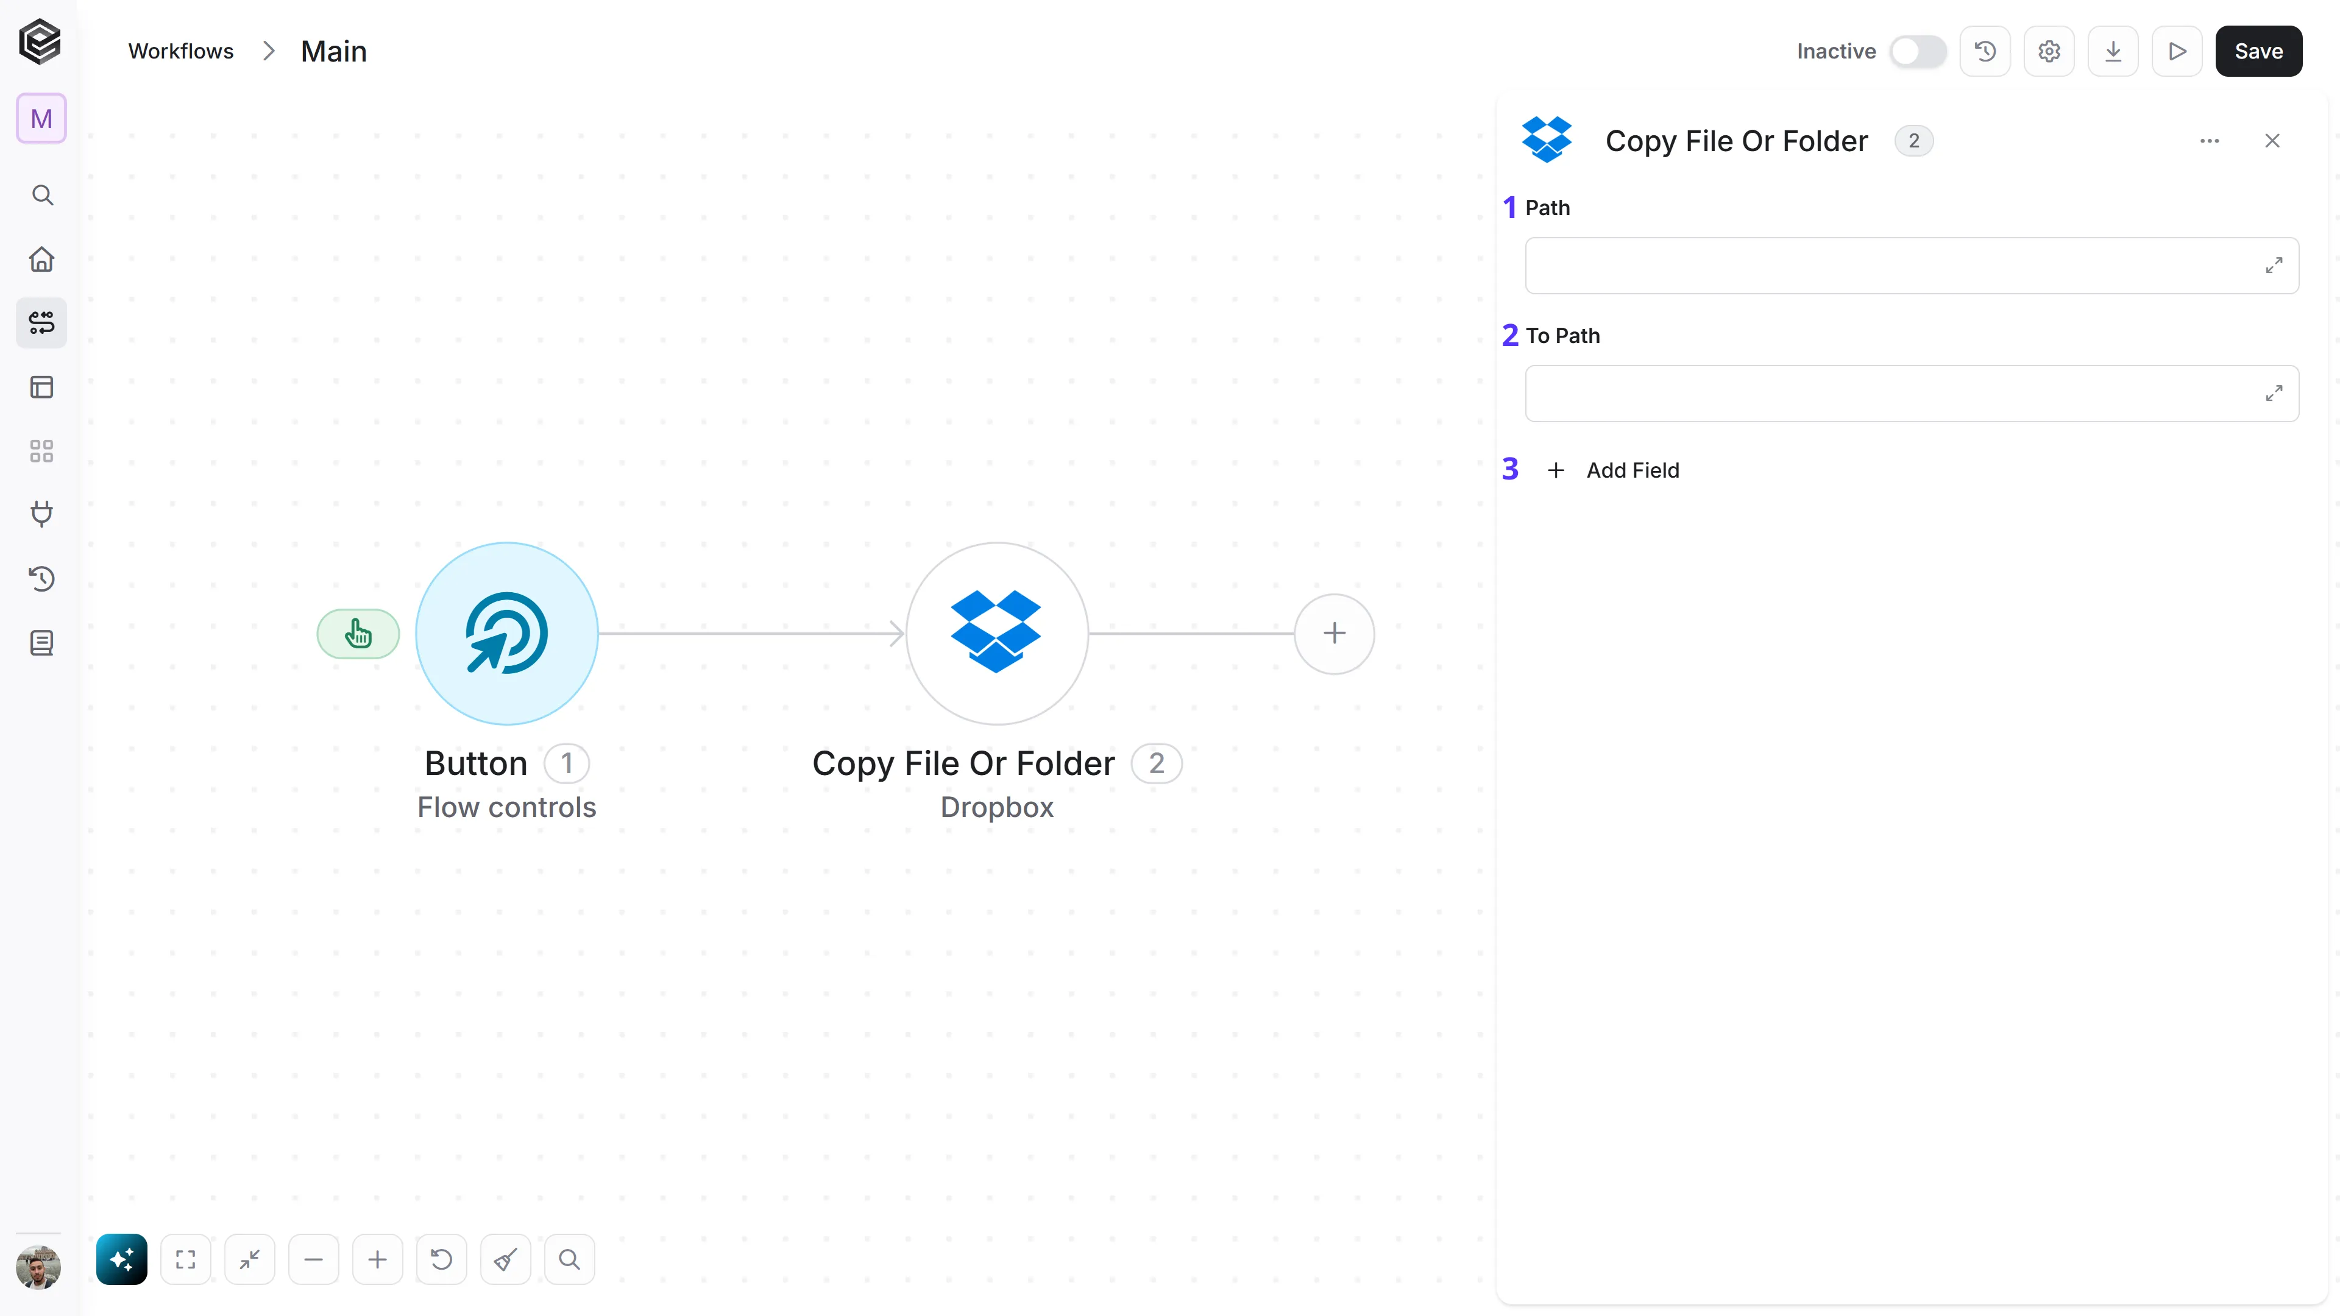This screenshot has height=1316, width=2340.
Task: Open the apps grid sidebar icon
Action: (42, 451)
